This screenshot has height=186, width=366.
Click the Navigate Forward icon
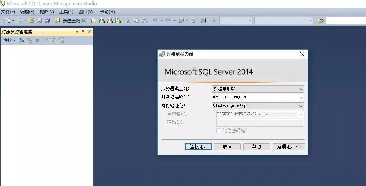[x=193, y=21]
